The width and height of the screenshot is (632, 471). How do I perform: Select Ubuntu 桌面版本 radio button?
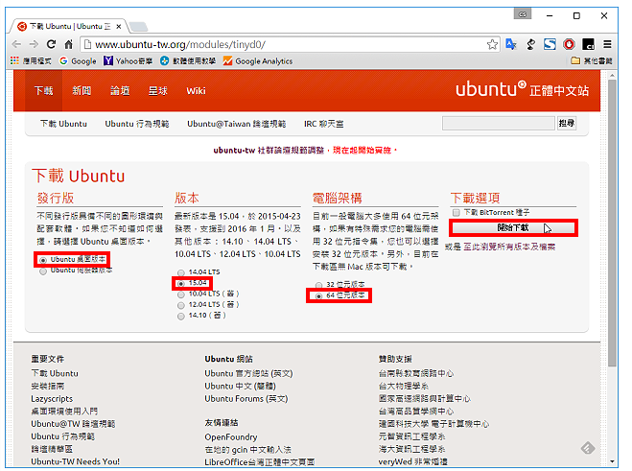[43, 260]
